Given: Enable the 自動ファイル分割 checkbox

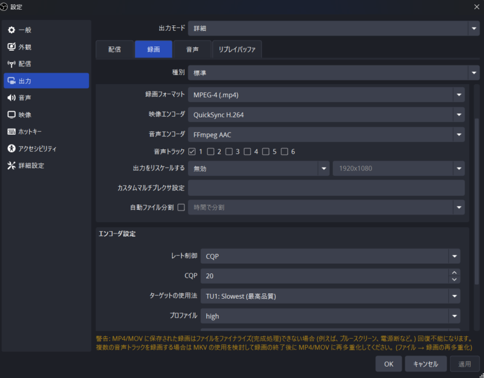Looking at the screenshot, I should (x=181, y=207).
